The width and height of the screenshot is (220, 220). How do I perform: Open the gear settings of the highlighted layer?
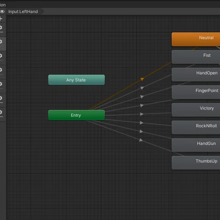(x=1, y=42)
